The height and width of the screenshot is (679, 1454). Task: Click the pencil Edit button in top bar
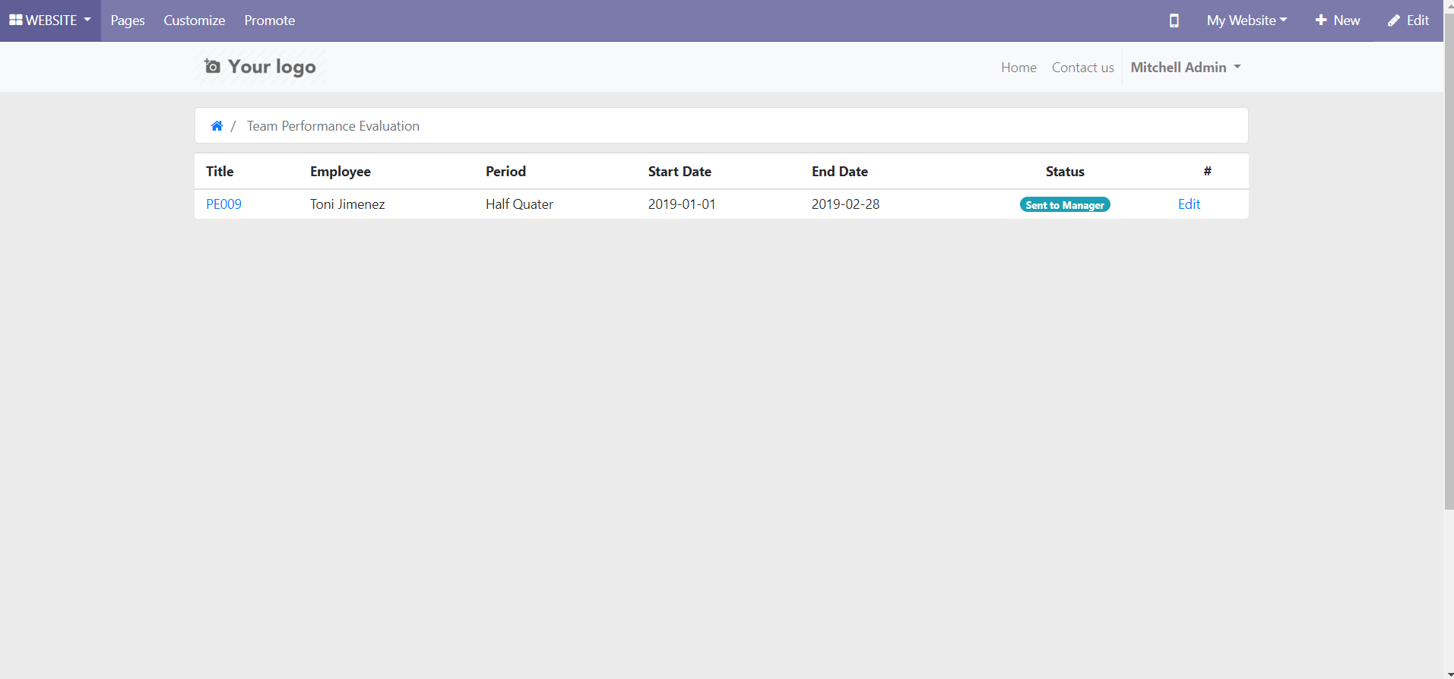click(x=1408, y=21)
